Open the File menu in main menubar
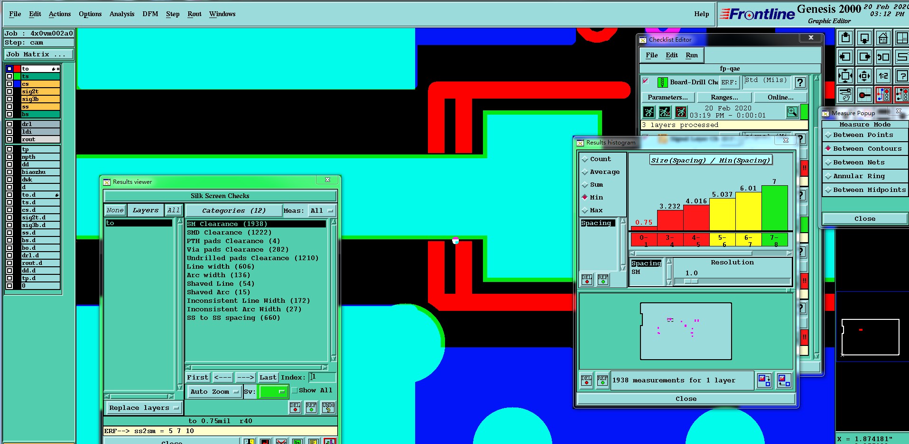The width and height of the screenshot is (909, 444). 15,14
